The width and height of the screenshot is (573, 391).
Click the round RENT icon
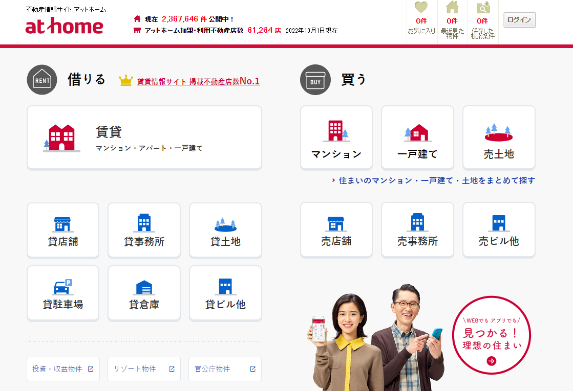pos(42,80)
